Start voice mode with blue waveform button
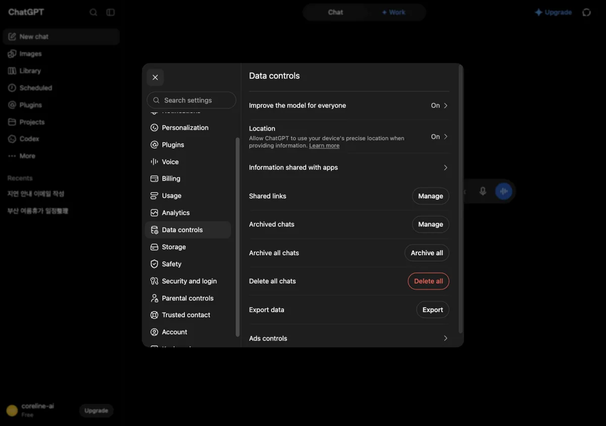This screenshot has height=426, width=606. pos(503,191)
